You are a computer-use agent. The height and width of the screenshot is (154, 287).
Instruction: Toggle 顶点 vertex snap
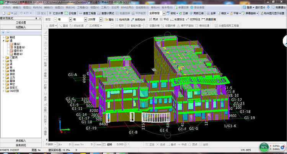coord(193,144)
